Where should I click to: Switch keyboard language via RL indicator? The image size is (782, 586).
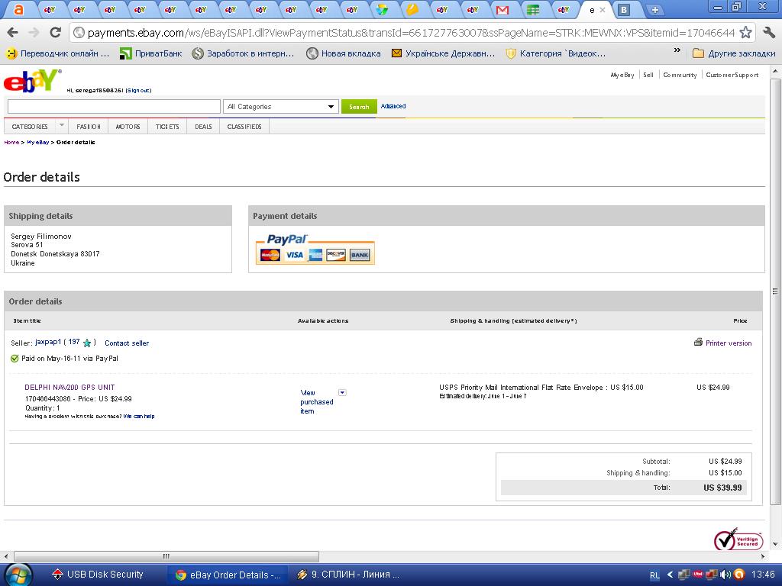(x=654, y=575)
